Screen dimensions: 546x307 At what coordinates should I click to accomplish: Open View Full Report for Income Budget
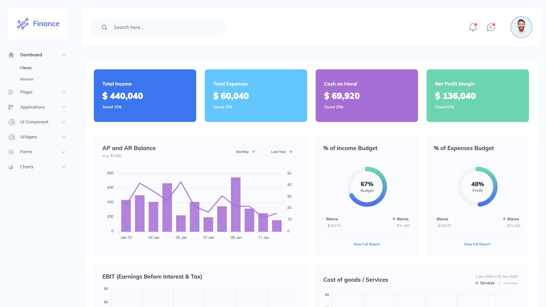click(x=366, y=244)
